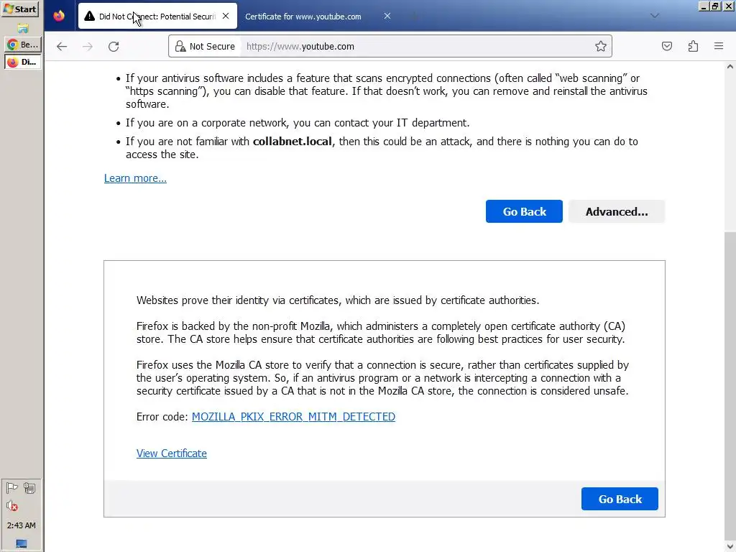Click the upper Go Back button
Viewport: 736px width, 552px height.
pos(524,211)
